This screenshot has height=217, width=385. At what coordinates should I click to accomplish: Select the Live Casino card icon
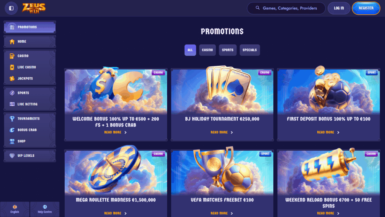tap(12, 67)
